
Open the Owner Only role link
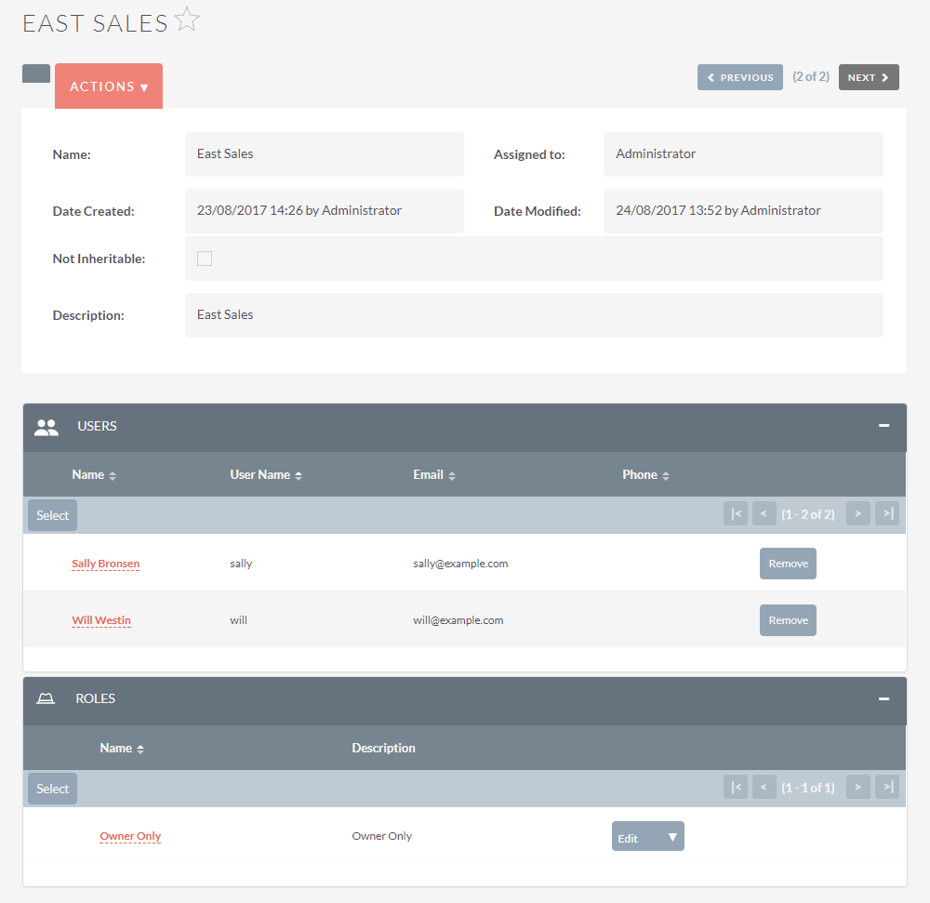point(130,837)
